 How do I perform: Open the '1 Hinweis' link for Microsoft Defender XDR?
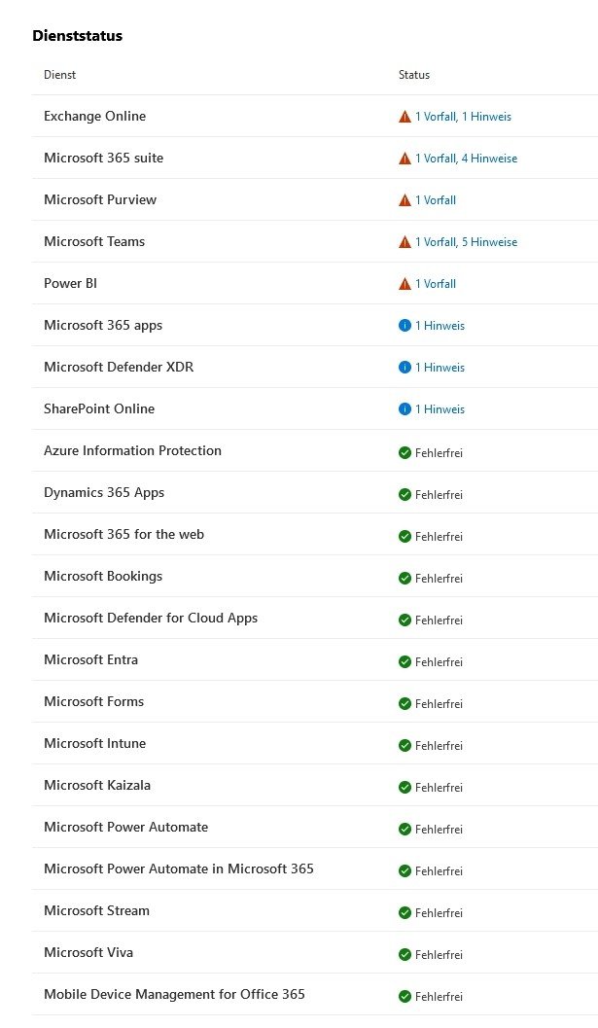[440, 368]
